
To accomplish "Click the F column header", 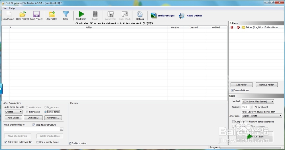I will (10, 28).
